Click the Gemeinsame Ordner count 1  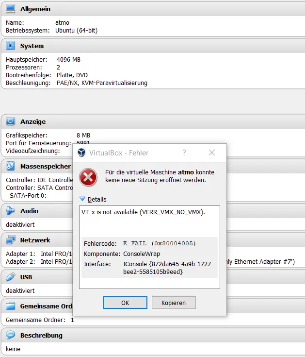[x=72, y=320]
